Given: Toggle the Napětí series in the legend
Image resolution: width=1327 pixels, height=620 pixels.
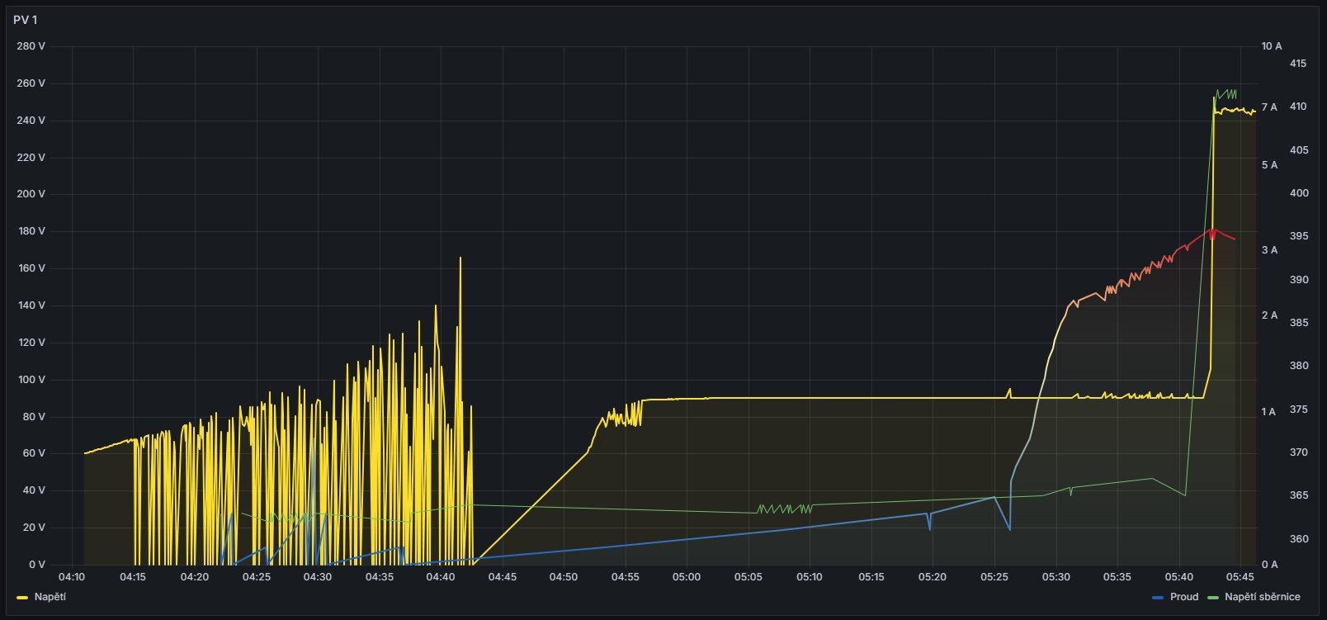Looking at the screenshot, I should coord(50,597).
